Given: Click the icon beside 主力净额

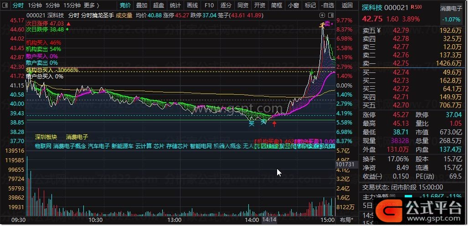Looking at the screenshot, I should click(x=392, y=197).
